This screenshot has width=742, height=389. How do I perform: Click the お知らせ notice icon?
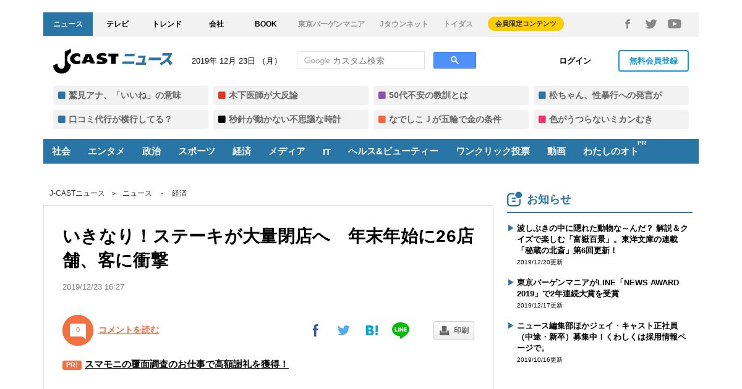point(514,199)
